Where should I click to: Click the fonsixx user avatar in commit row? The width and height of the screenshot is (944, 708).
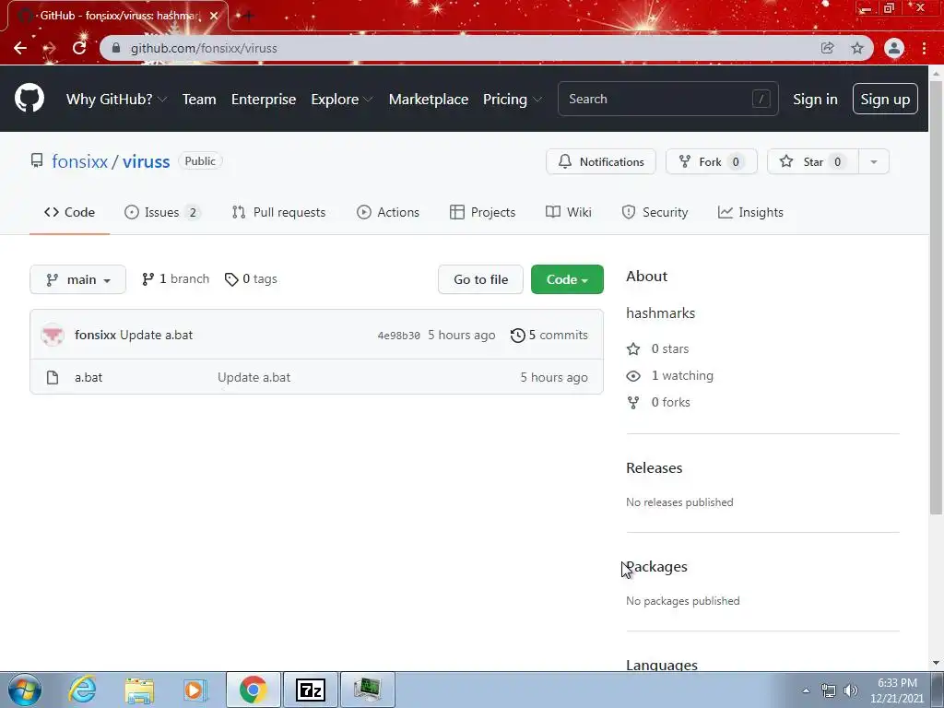pyautogui.click(x=53, y=335)
